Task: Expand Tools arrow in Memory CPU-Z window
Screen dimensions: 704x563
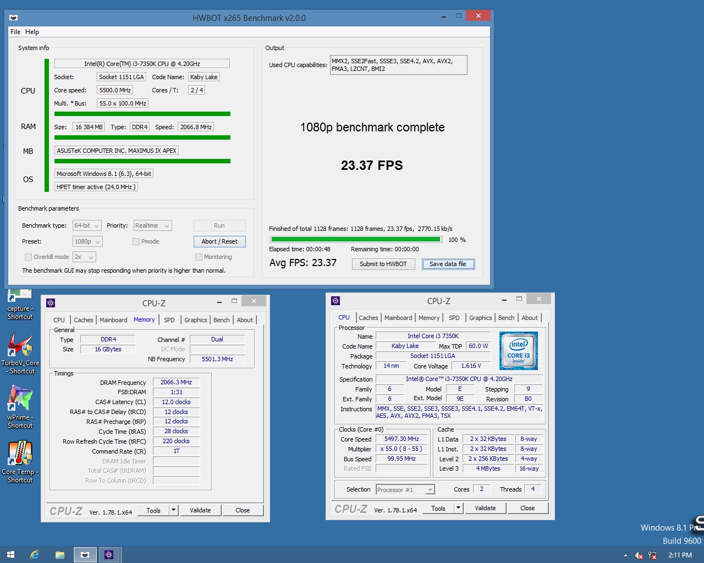Action: (x=173, y=510)
